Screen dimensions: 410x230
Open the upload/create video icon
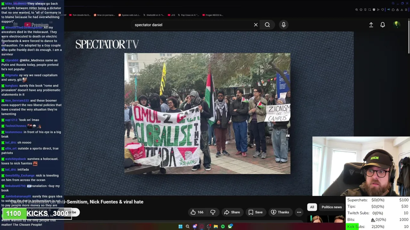371,25
